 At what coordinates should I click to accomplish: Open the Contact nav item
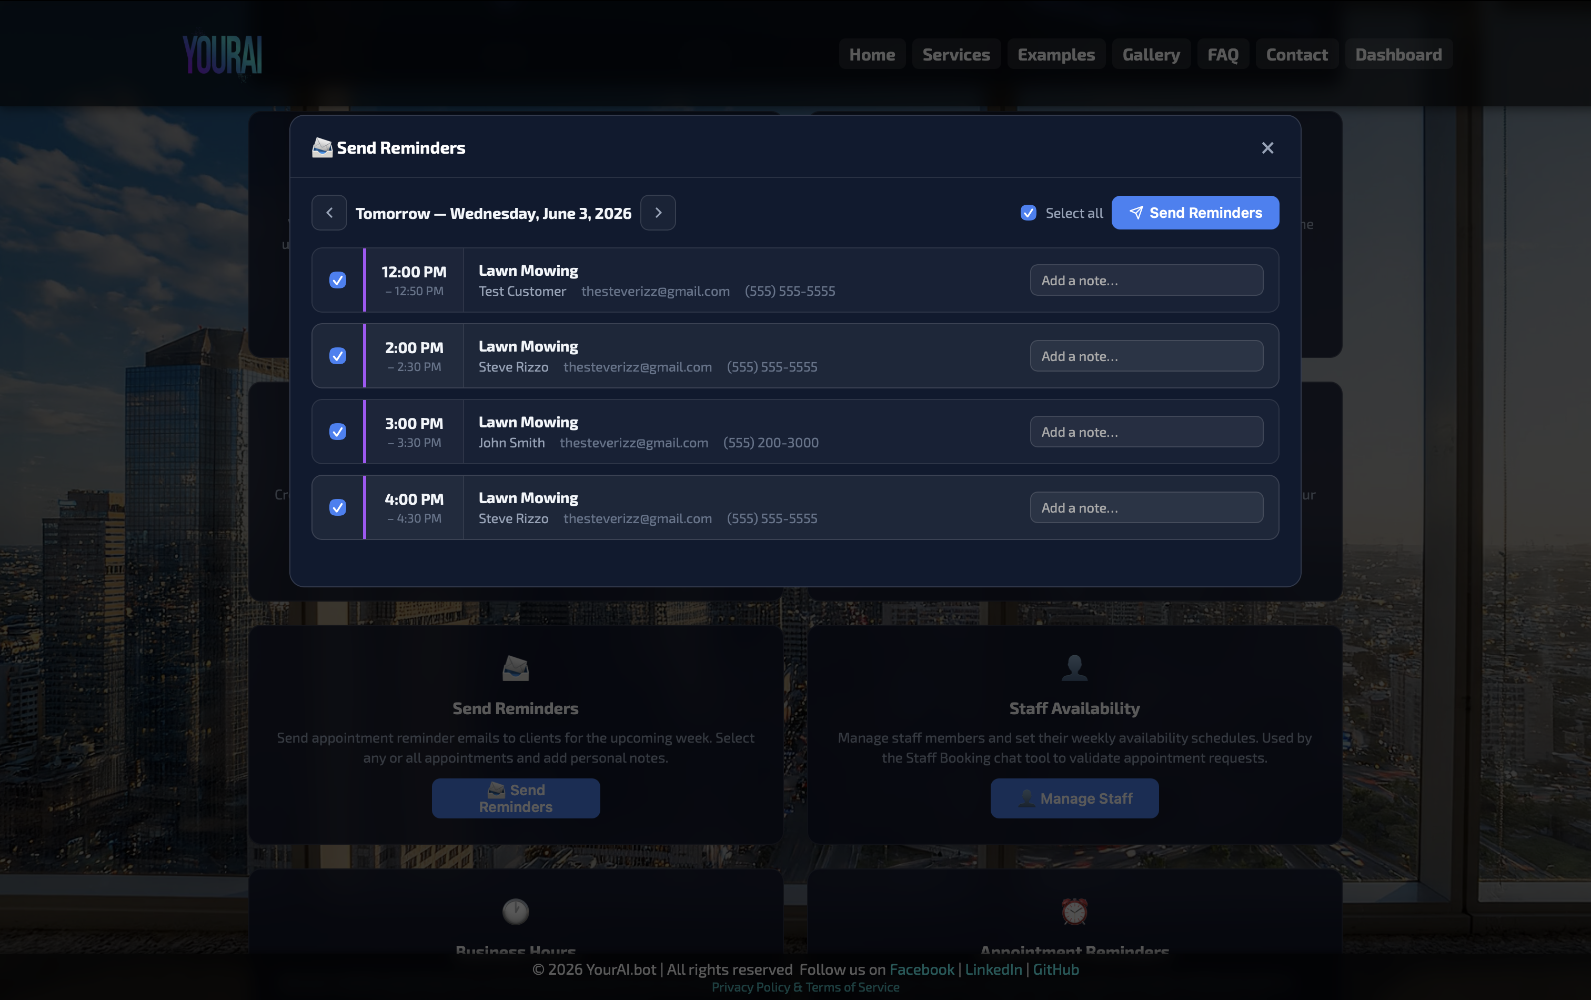[x=1296, y=54]
